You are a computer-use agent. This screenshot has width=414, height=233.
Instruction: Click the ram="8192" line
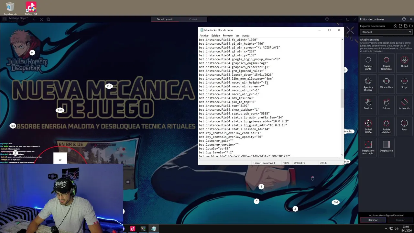[x=224, y=106]
